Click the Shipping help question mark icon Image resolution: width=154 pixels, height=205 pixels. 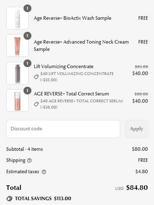click(29, 160)
